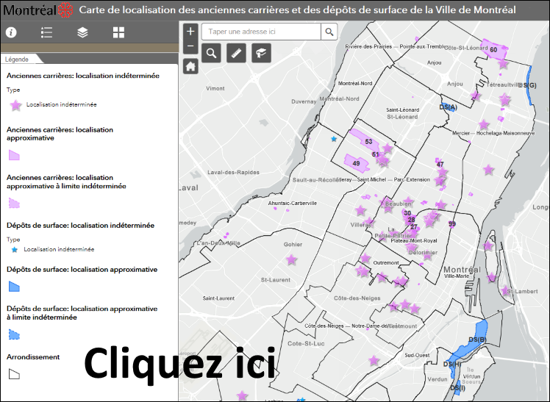Click the graduation cap icon
This screenshot has width=550, height=402.
click(x=260, y=53)
